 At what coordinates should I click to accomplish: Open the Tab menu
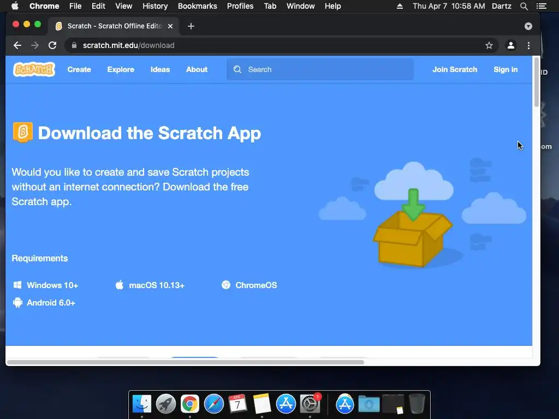270,6
